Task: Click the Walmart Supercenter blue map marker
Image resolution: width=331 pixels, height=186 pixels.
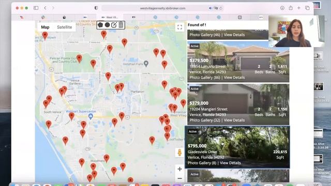Action: [91, 116]
